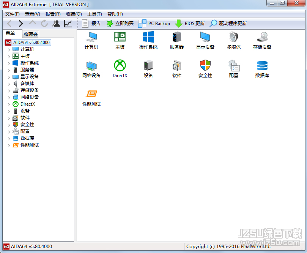Click the 立即购买 buy now toolbar button
Image resolution: width=307 pixels, height=253 pixels.
(x=120, y=24)
